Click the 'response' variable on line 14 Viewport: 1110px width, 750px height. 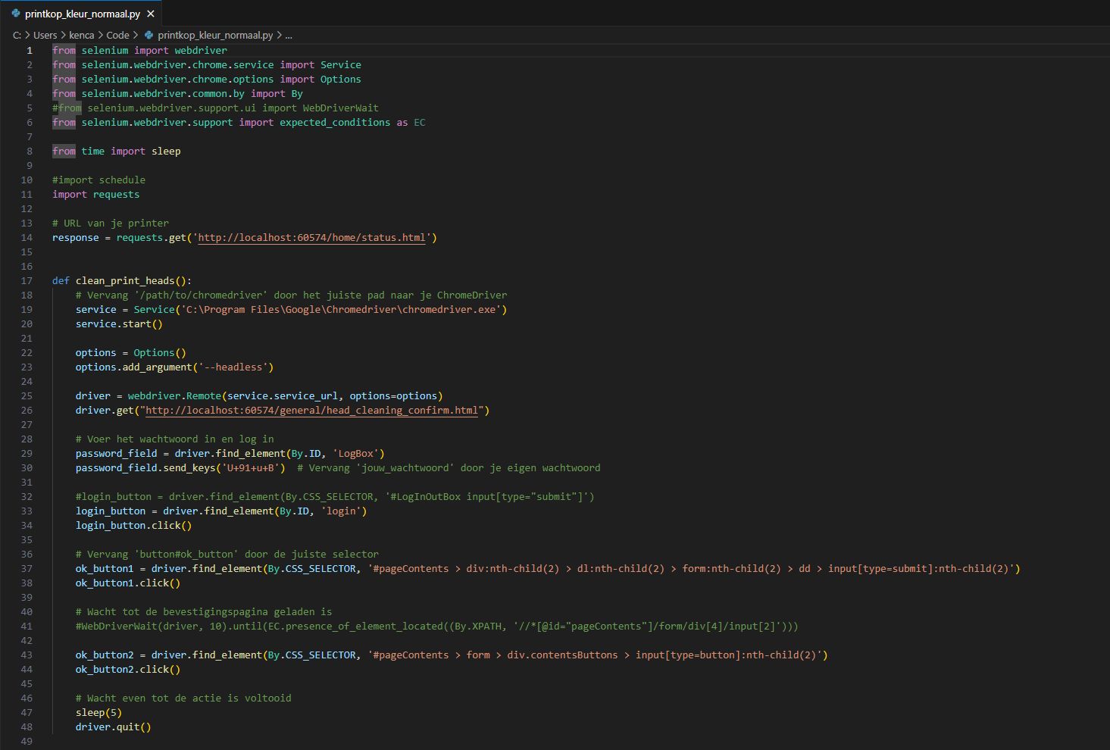coord(76,238)
